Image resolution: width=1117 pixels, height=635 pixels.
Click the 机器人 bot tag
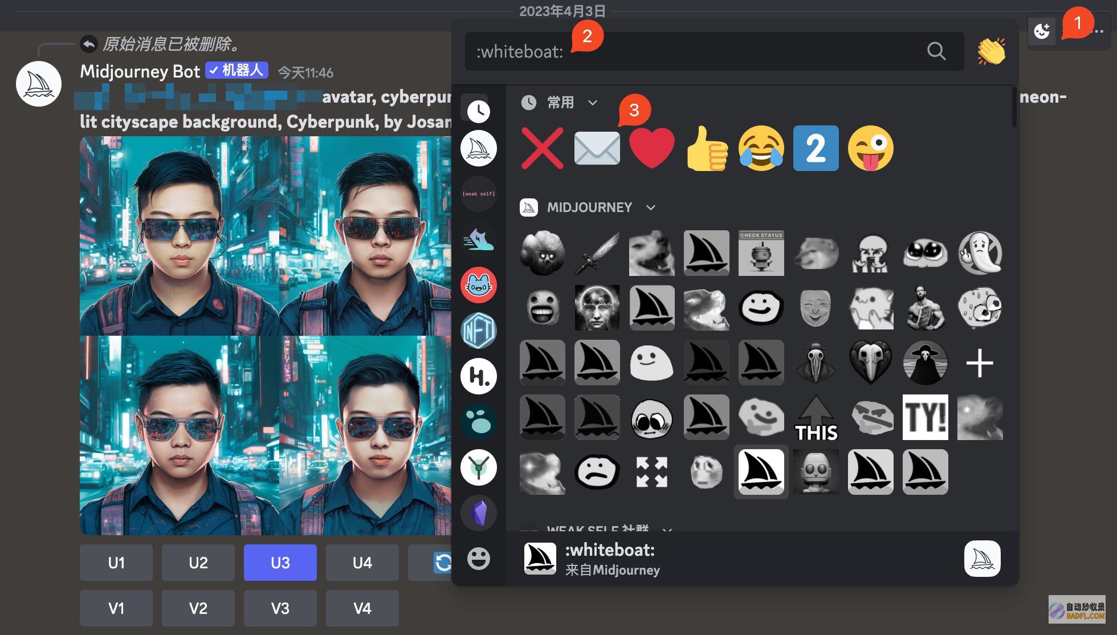237,70
